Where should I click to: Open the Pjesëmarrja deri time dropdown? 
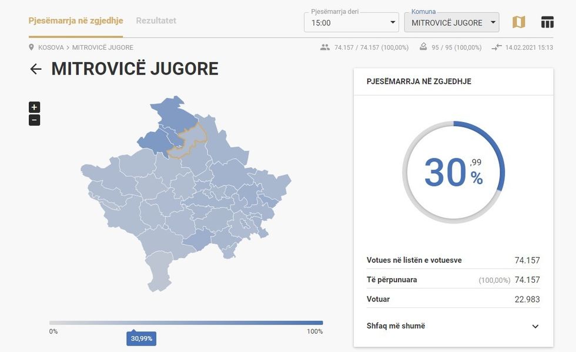tap(351, 22)
